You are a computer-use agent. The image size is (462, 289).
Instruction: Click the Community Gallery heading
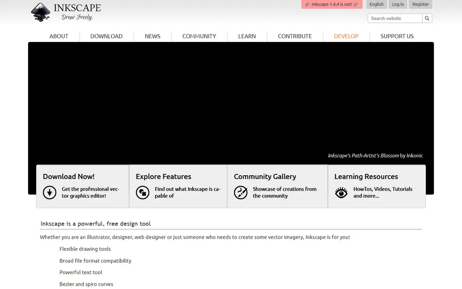click(x=265, y=176)
